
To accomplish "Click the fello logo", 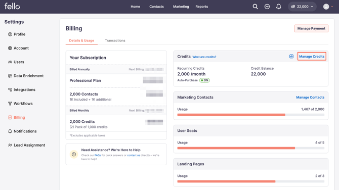I will click(x=12, y=6).
